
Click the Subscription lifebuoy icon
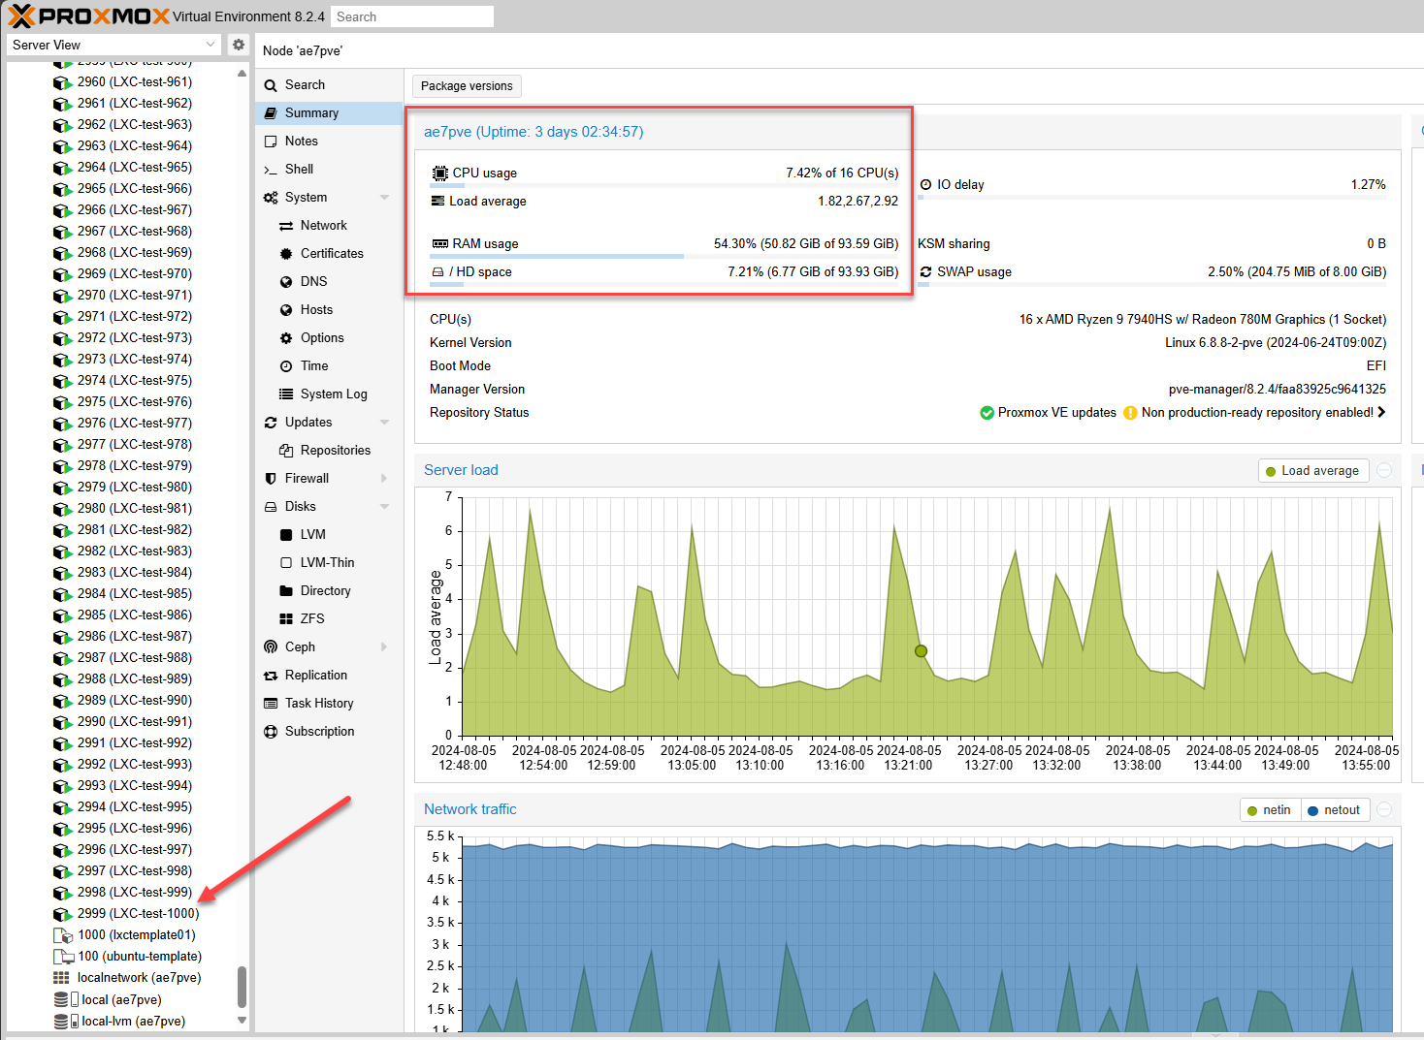(271, 732)
